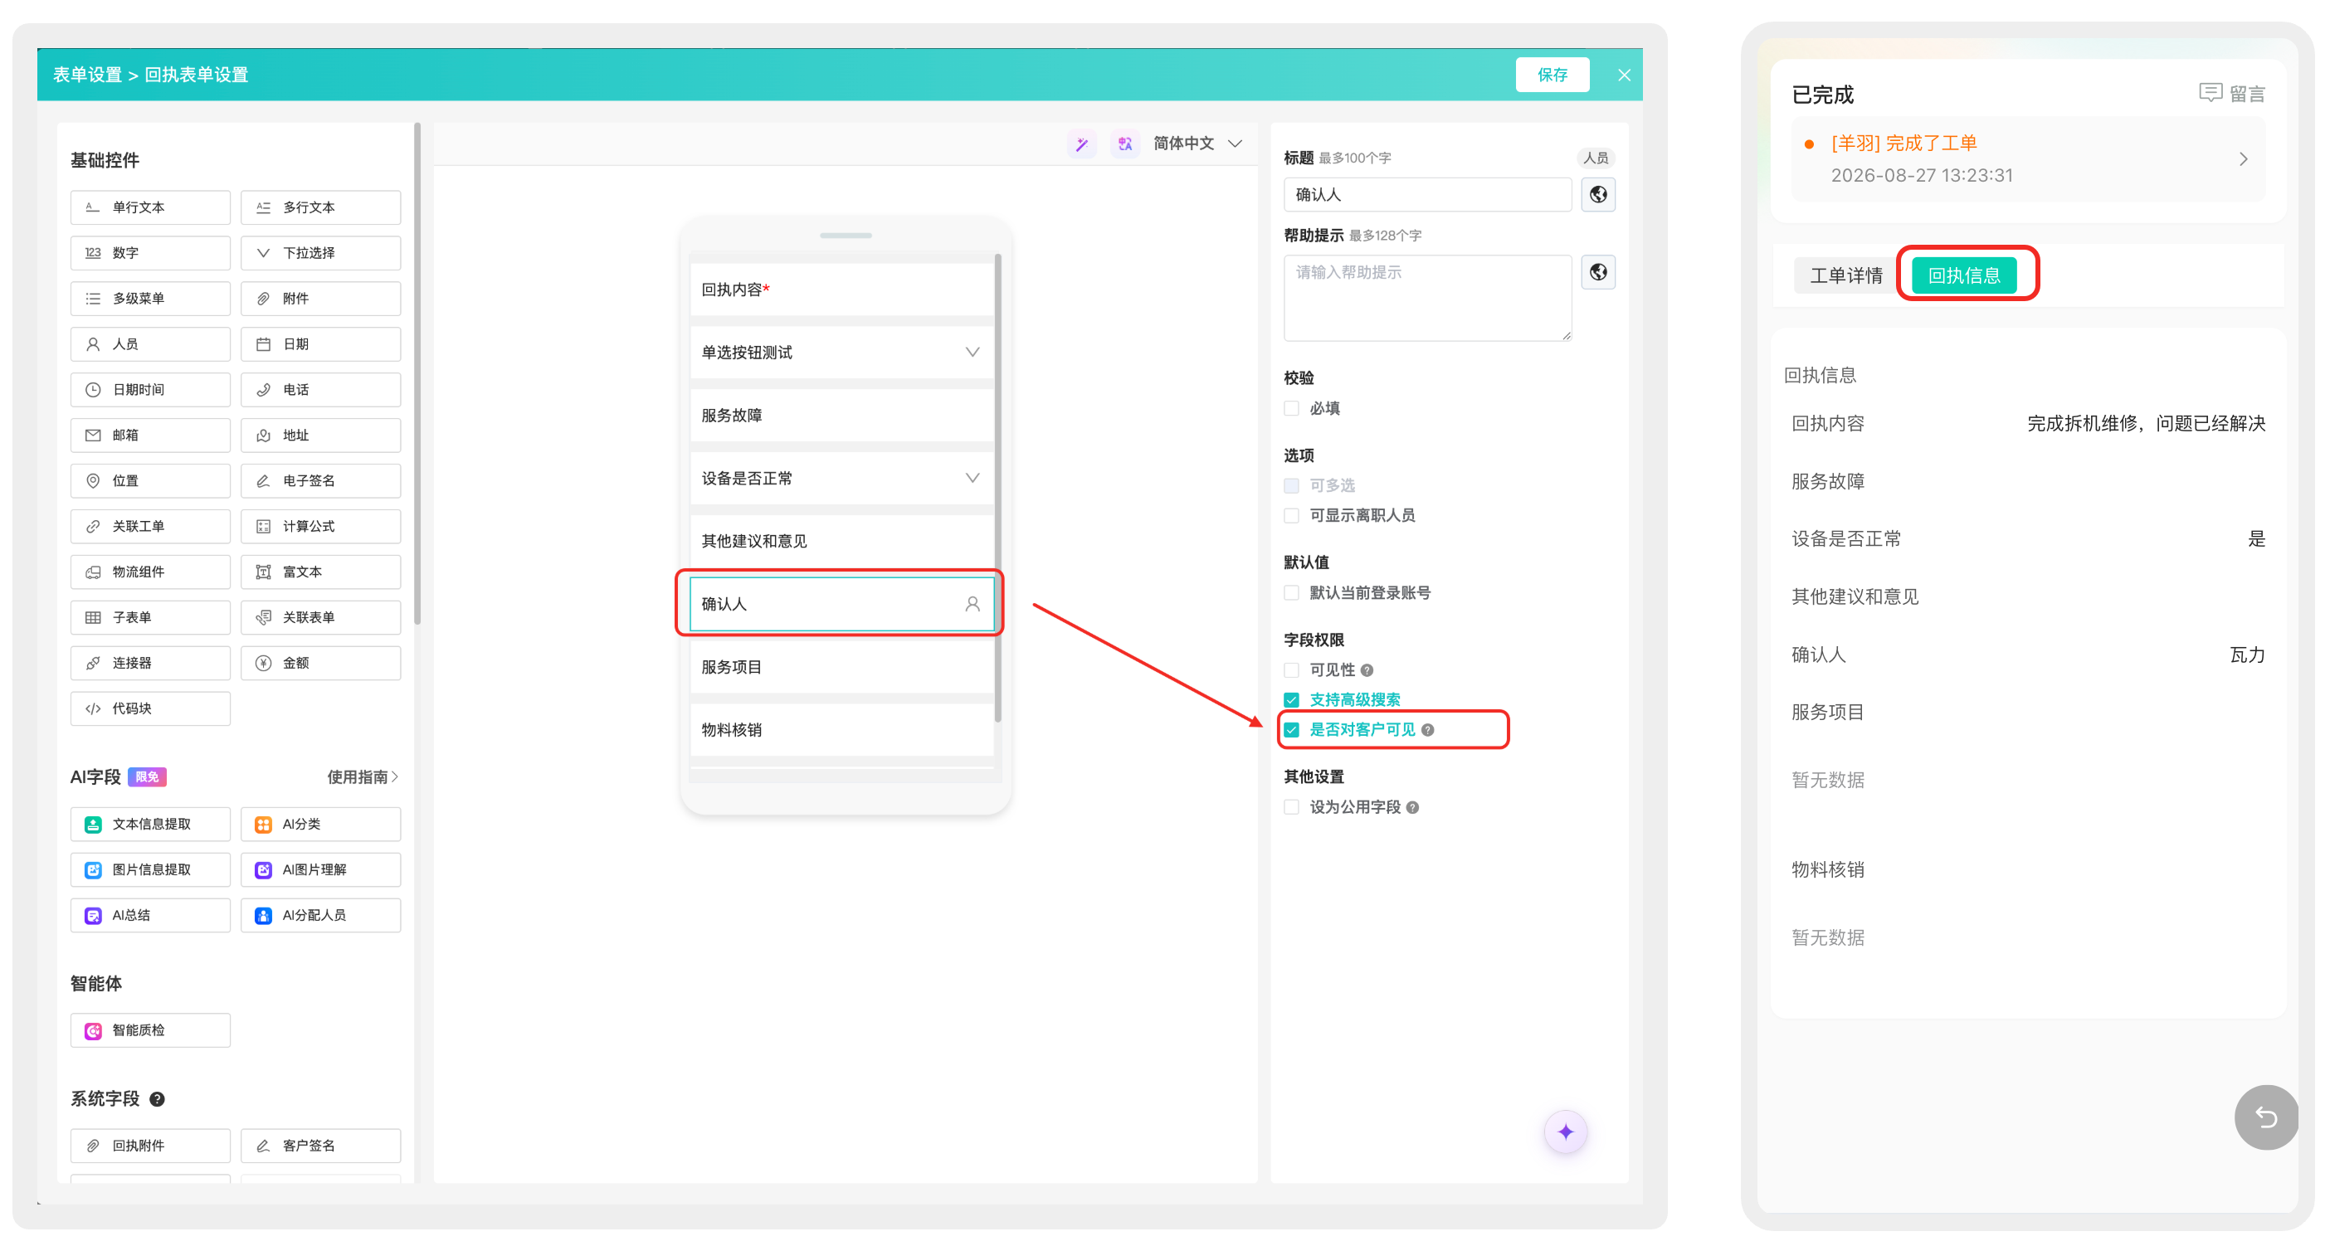Add the 文本信息提取 AI field
This screenshot has width=2330, height=1246.
[150, 825]
